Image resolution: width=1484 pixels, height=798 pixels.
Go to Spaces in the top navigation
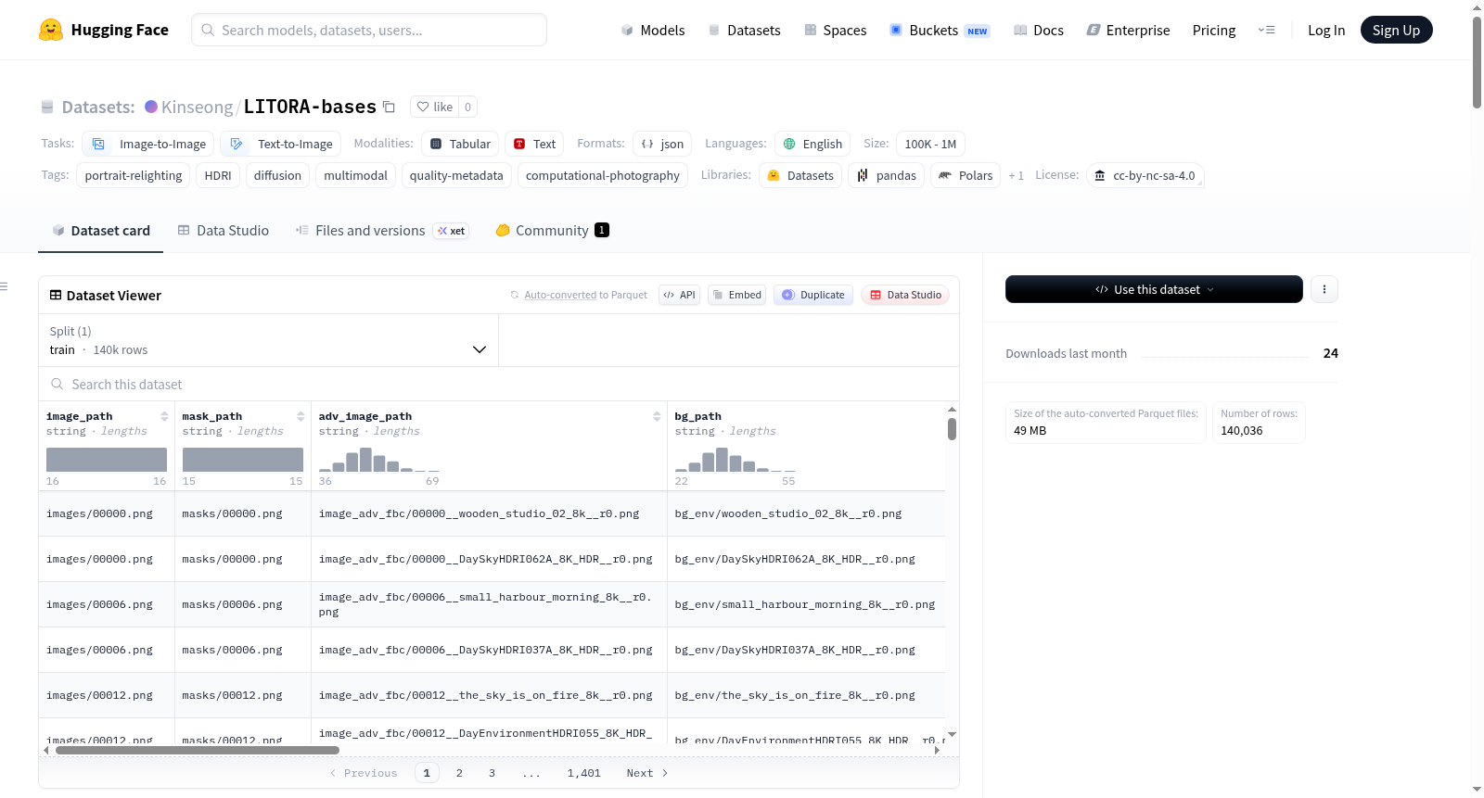(836, 30)
